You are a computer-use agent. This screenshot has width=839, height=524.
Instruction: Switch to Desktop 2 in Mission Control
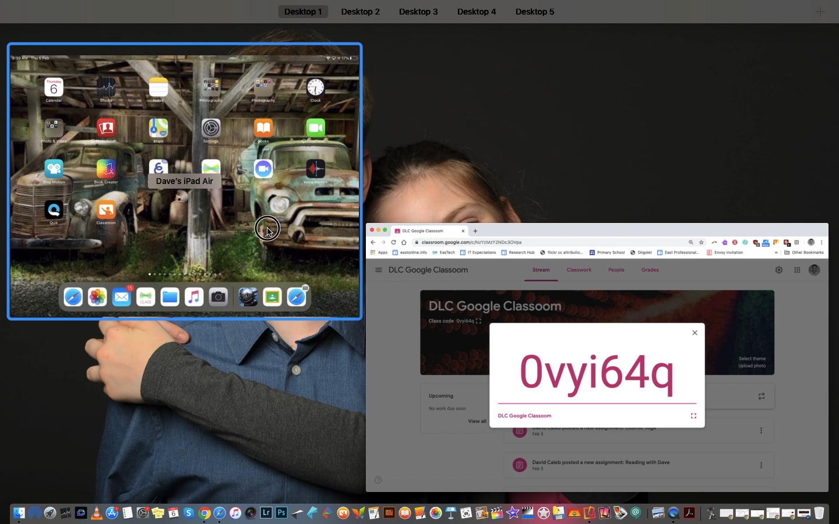click(x=360, y=12)
